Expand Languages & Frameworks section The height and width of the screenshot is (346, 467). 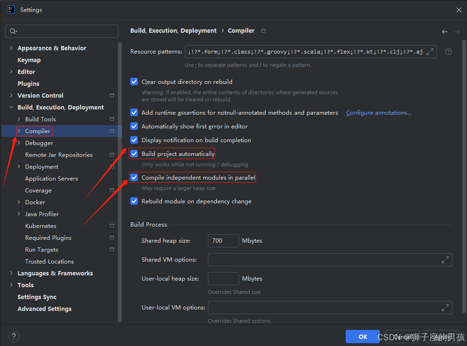point(11,273)
